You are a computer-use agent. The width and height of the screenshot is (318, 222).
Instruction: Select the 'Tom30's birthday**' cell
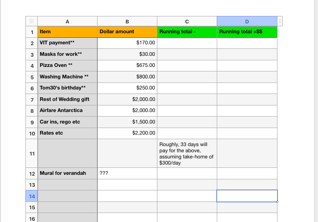coord(67,88)
